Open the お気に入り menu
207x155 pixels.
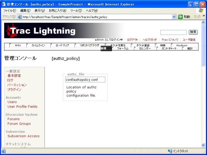[58, 11]
